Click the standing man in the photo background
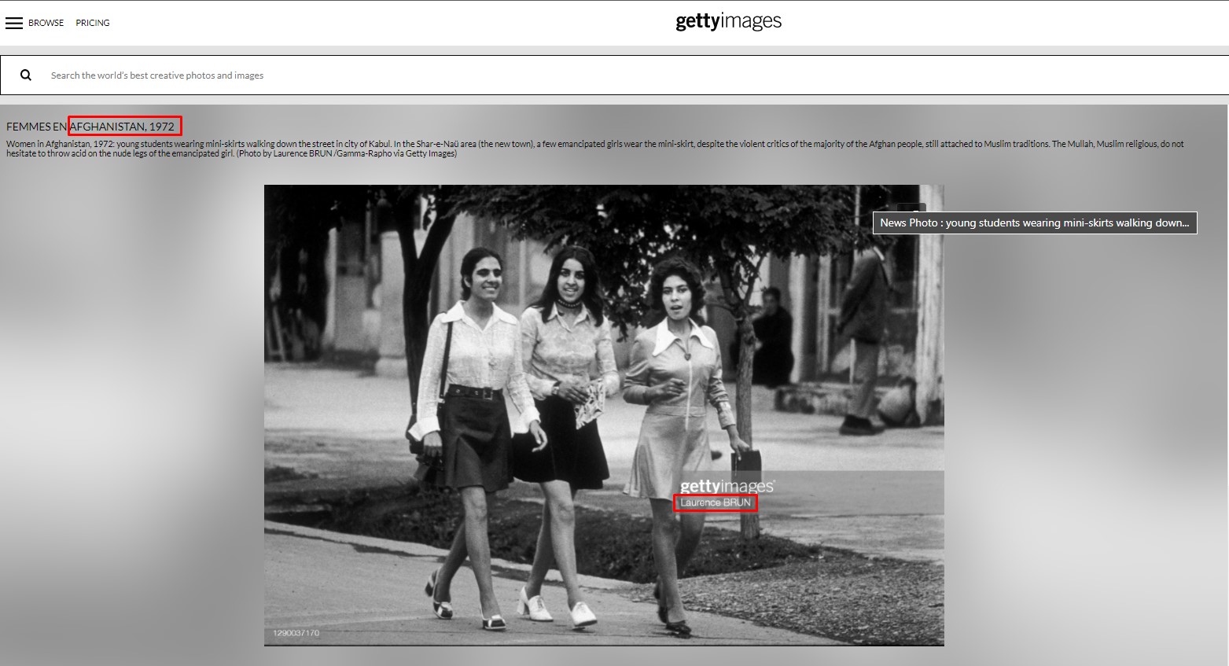This screenshot has width=1229, height=666. [x=865, y=330]
